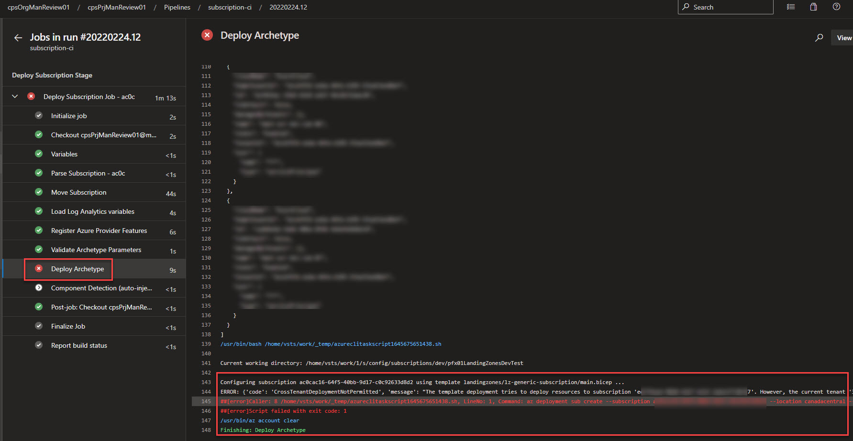Open the subscription-ci breadcrumb
This screenshot has height=441, width=853.
point(230,7)
